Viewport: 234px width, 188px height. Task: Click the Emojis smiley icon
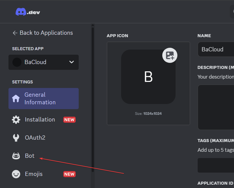(16, 174)
